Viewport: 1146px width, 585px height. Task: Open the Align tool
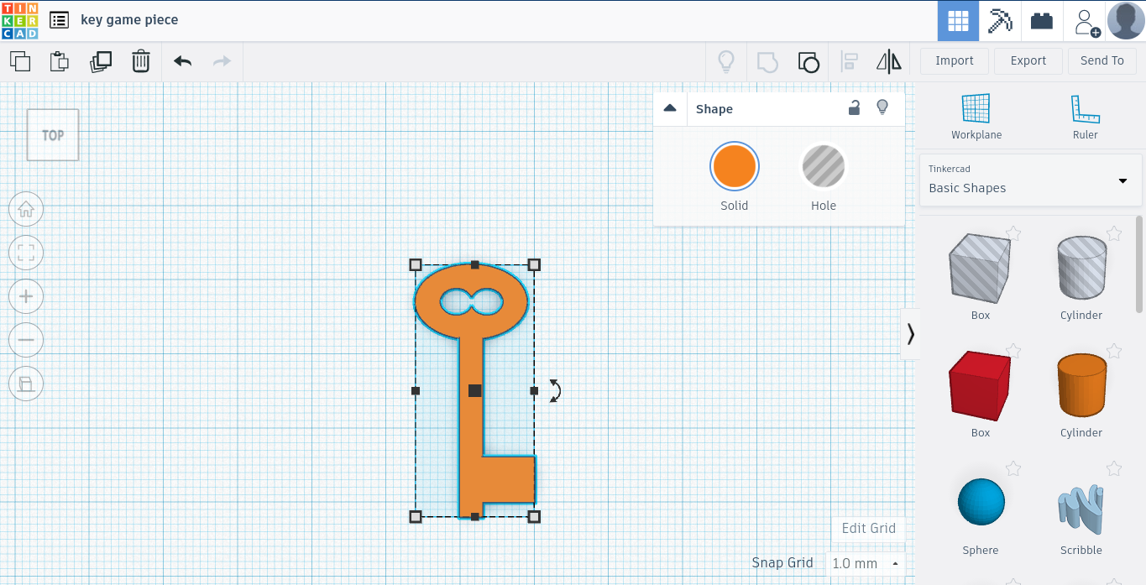pos(850,61)
